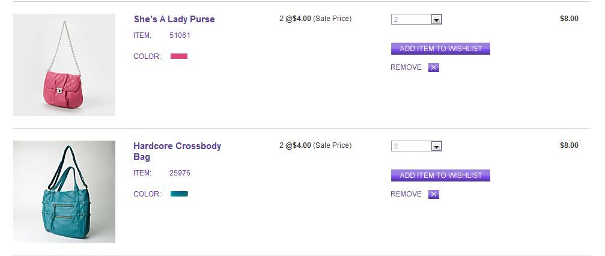Add She's A Lady Purse to wishlist
Viewport: 605px width, 256px height.
coord(440,49)
